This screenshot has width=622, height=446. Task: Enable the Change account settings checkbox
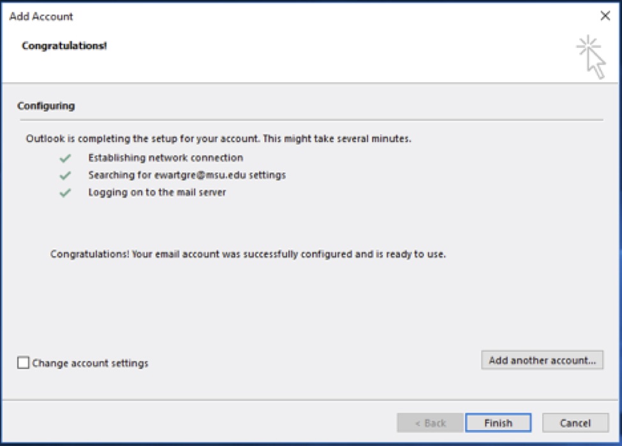tap(24, 363)
